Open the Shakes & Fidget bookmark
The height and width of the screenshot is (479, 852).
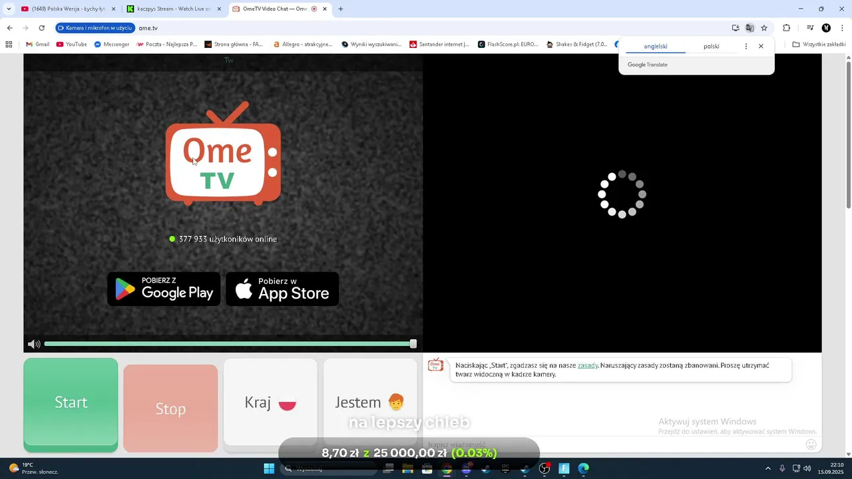pos(577,45)
